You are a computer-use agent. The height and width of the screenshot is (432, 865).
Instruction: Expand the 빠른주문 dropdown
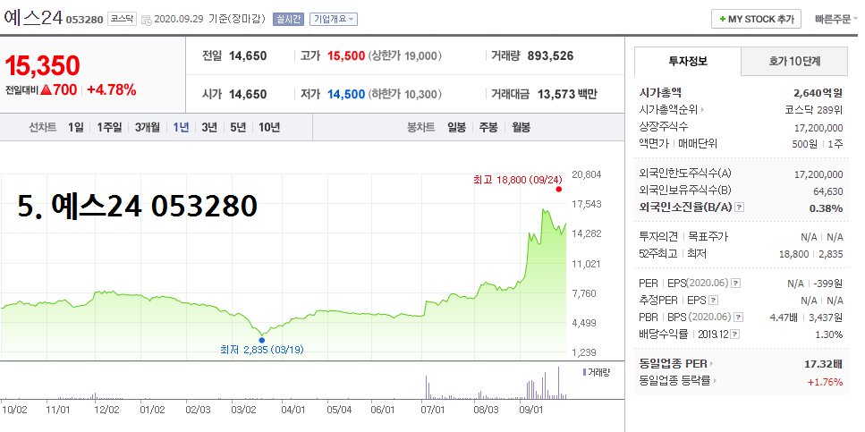(x=836, y=19)
